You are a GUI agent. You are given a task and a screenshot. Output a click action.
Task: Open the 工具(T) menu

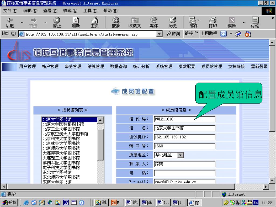tap(90, 11)
